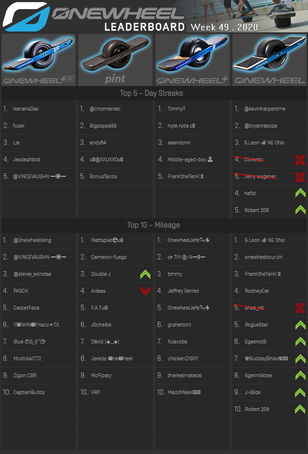
Task: Click the red X beside Clorentz
Action: (x=300, y=160)
